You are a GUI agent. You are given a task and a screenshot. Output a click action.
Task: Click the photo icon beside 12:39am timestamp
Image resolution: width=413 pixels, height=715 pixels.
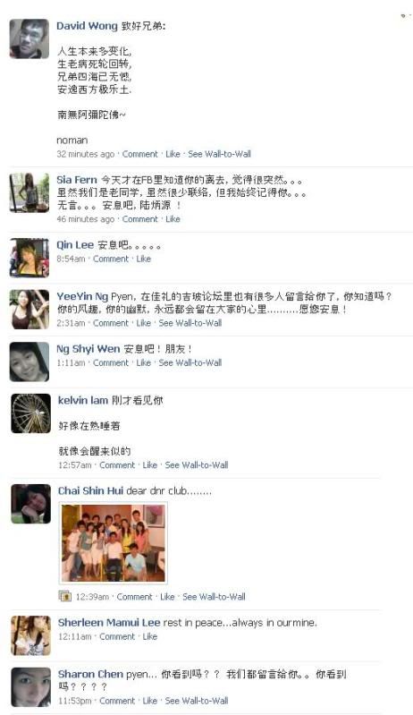click(64, 596)
